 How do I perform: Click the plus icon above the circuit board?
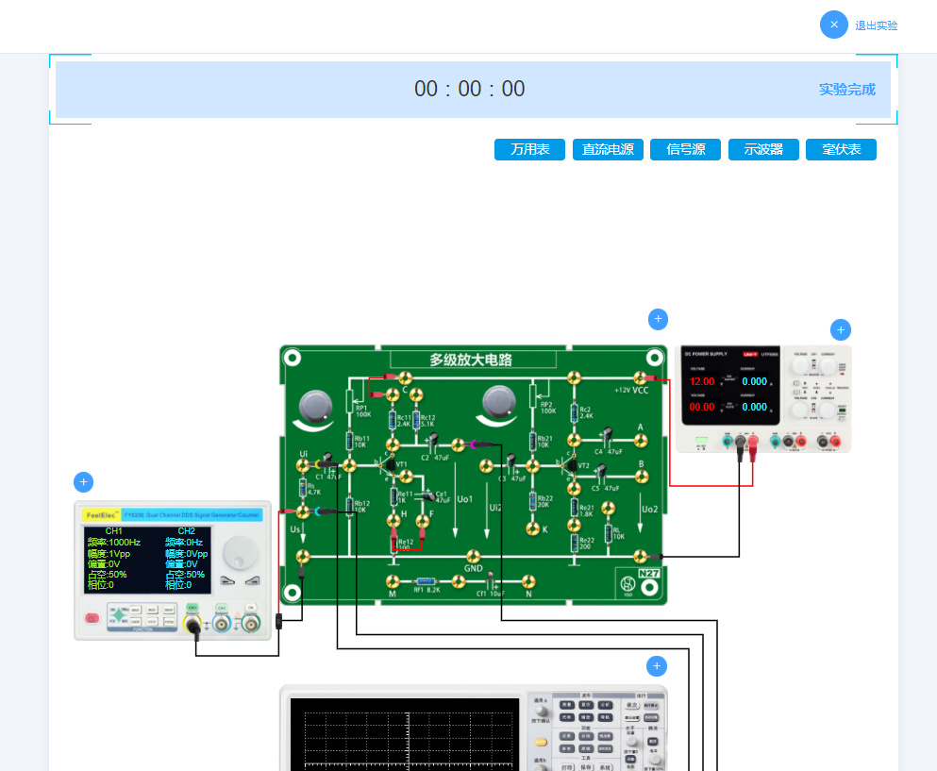[x=658, y=319]
